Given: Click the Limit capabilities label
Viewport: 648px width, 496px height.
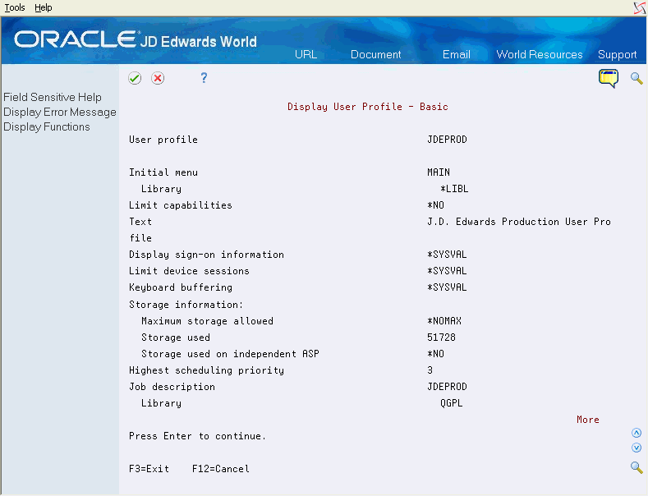Looking at the screenshot, I should (x=181, y=205).
